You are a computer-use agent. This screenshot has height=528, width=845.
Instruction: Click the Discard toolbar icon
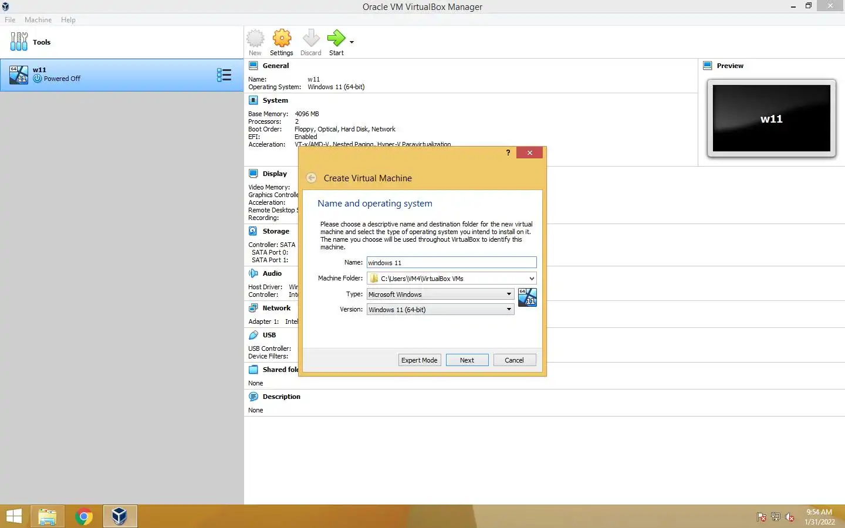(x=311, y=39)
